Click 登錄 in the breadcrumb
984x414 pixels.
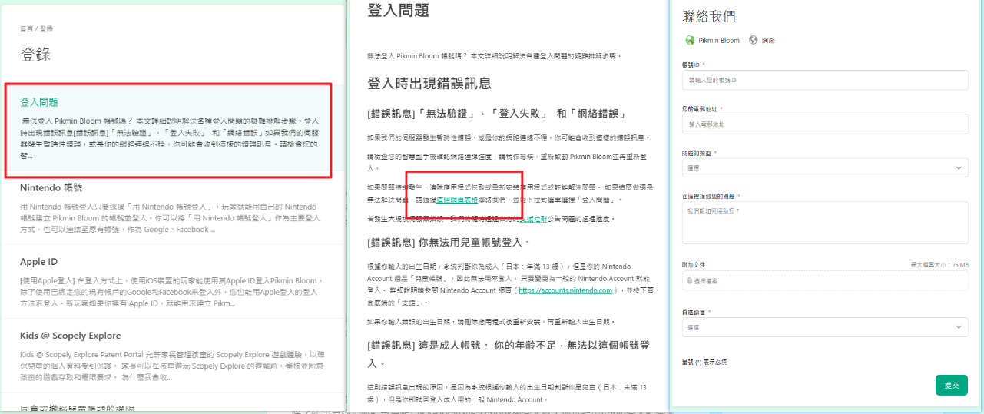pyautogui.click(x=46, y=28)
